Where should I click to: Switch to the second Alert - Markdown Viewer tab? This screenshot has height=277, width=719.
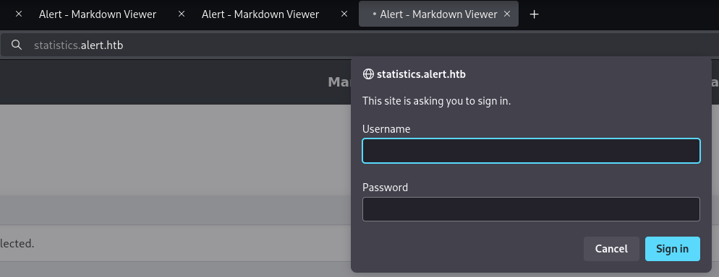click(x=260, y=14)
